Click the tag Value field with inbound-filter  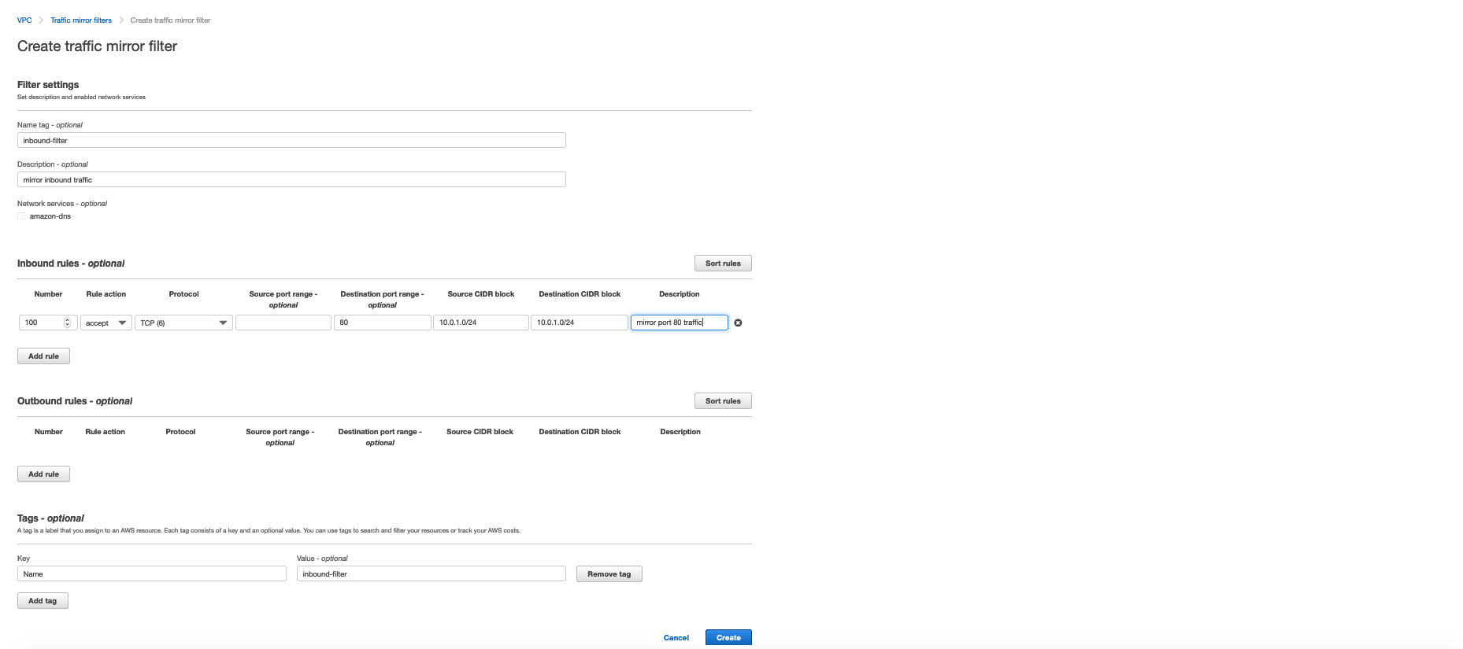431,573
